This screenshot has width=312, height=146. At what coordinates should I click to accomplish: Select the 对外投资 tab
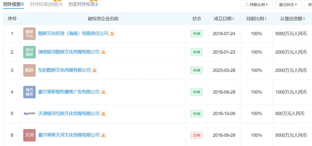click(13, 4)
